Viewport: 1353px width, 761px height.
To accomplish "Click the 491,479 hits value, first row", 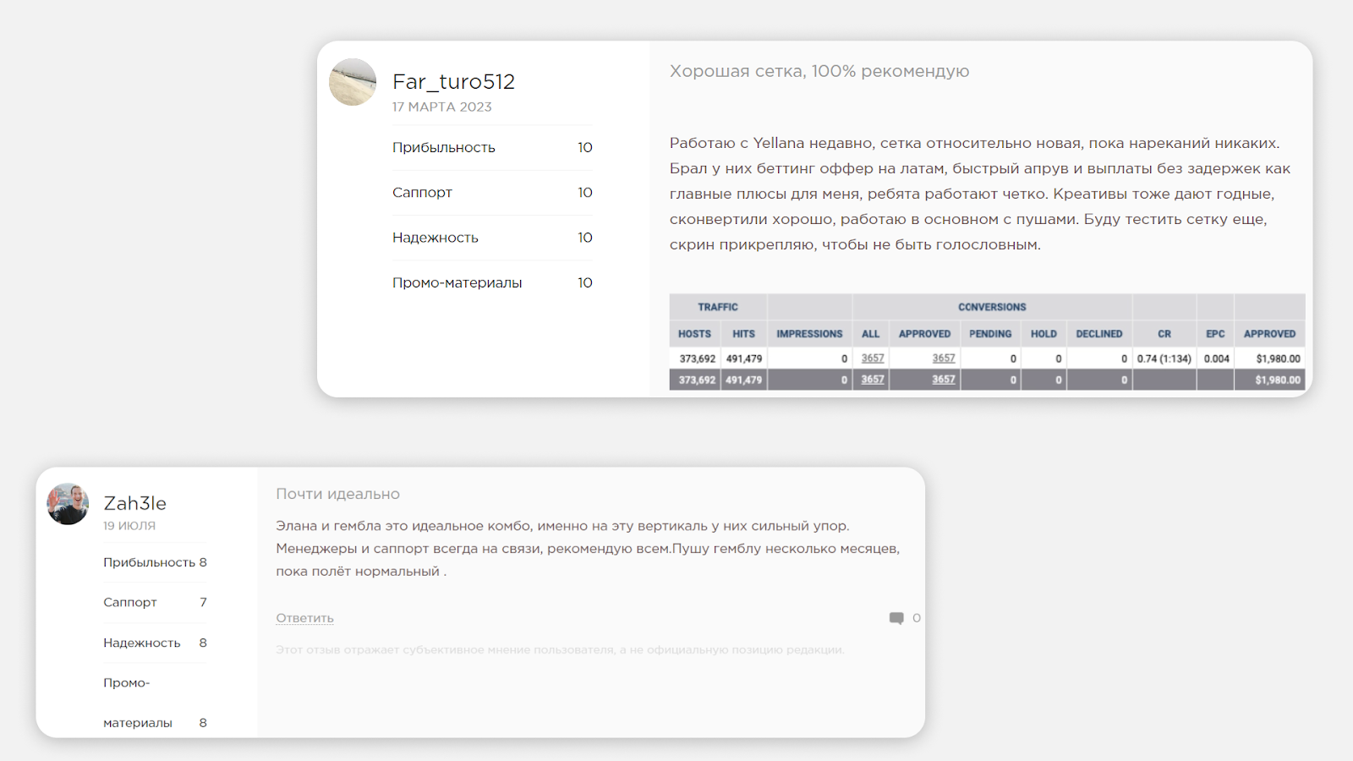I will click(744, 359).
